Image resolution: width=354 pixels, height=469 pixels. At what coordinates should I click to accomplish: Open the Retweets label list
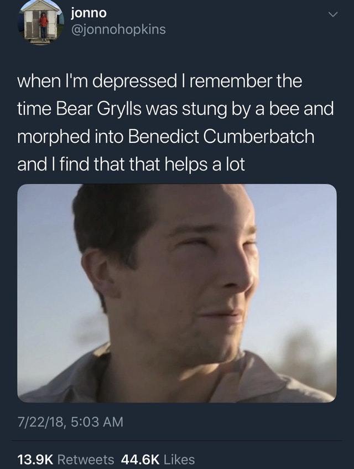click(x=85, y=460)
